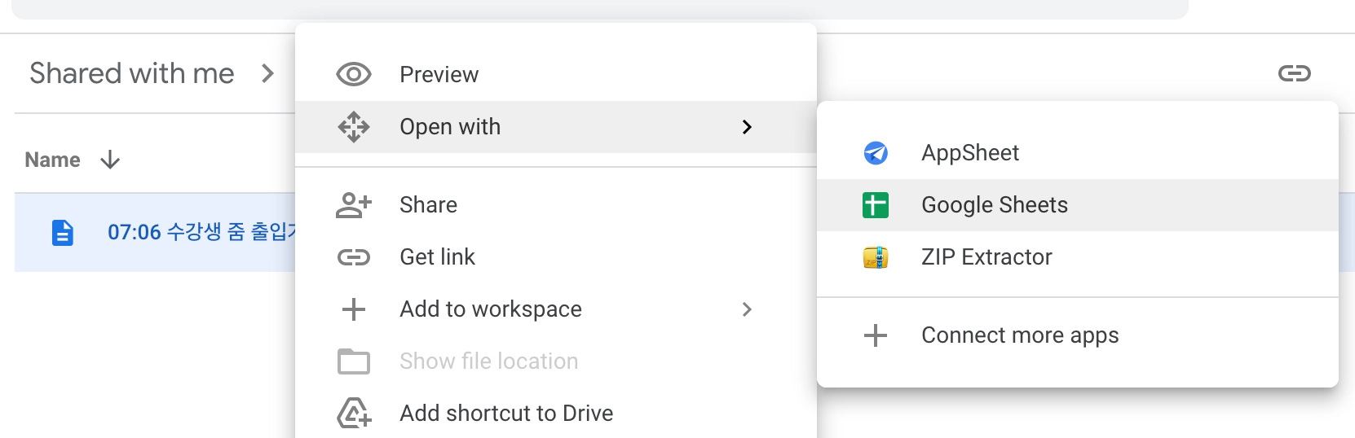Click the Name column header
Screen dimensions: 1355x438
(x=53, y=160)
